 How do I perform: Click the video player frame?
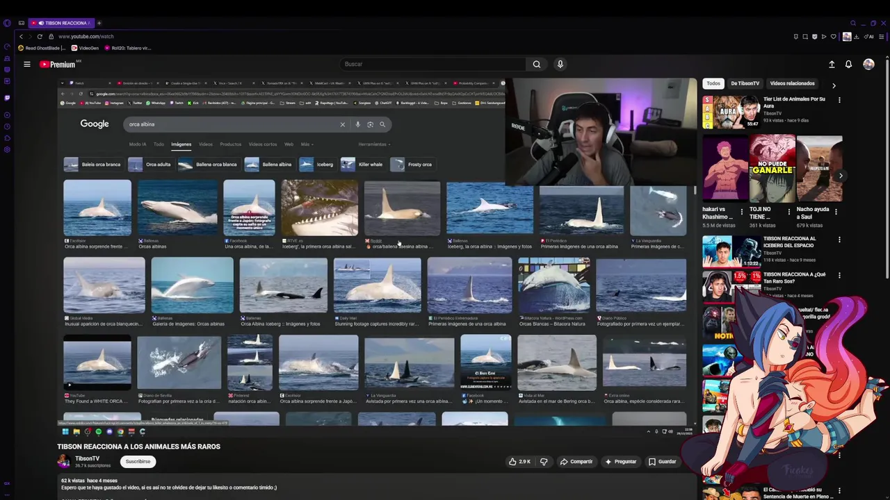coord(377,257)
